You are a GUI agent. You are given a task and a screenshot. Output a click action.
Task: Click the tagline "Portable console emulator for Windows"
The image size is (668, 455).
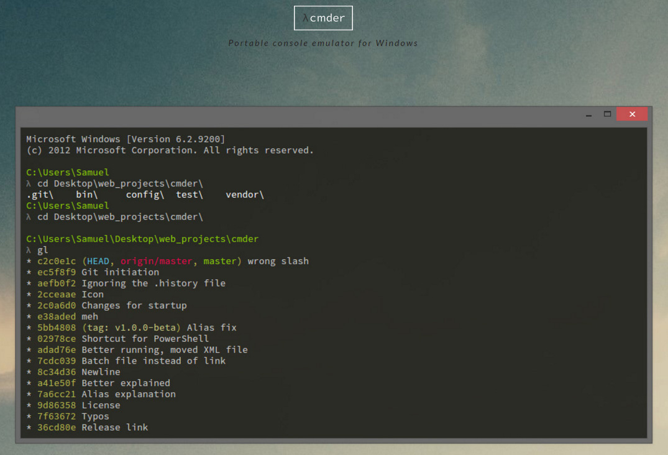(x=323, y=43)
